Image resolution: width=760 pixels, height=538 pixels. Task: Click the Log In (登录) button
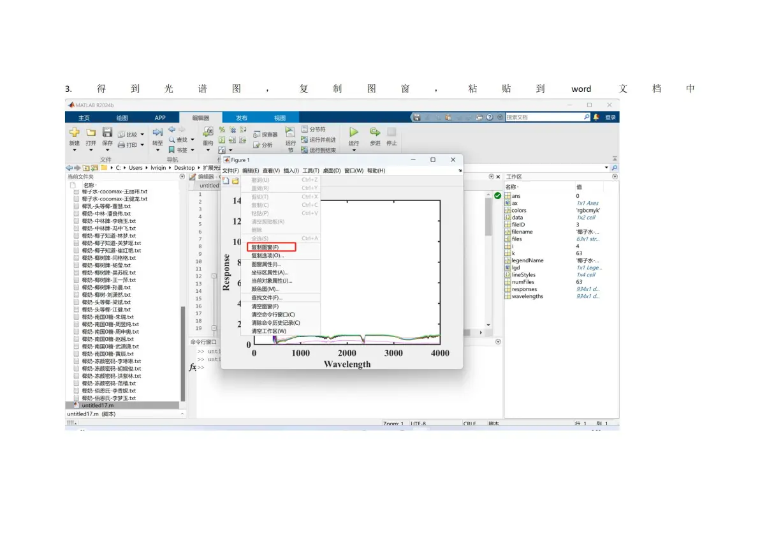pyautogui.click(x=610, y=117)
